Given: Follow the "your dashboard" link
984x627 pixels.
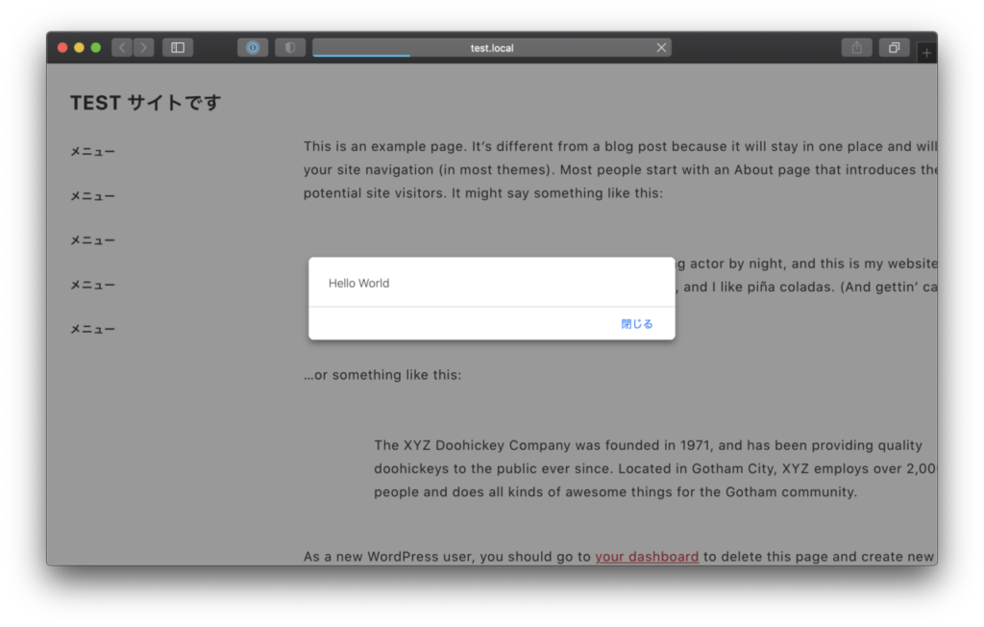Looking at the screenshot, I should click(646, 557).
